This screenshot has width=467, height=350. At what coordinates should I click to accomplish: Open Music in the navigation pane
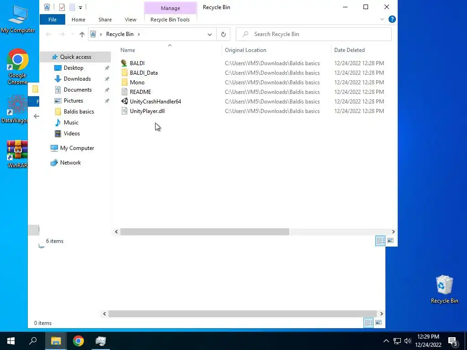pyautogui.click(x=71, y=123)
